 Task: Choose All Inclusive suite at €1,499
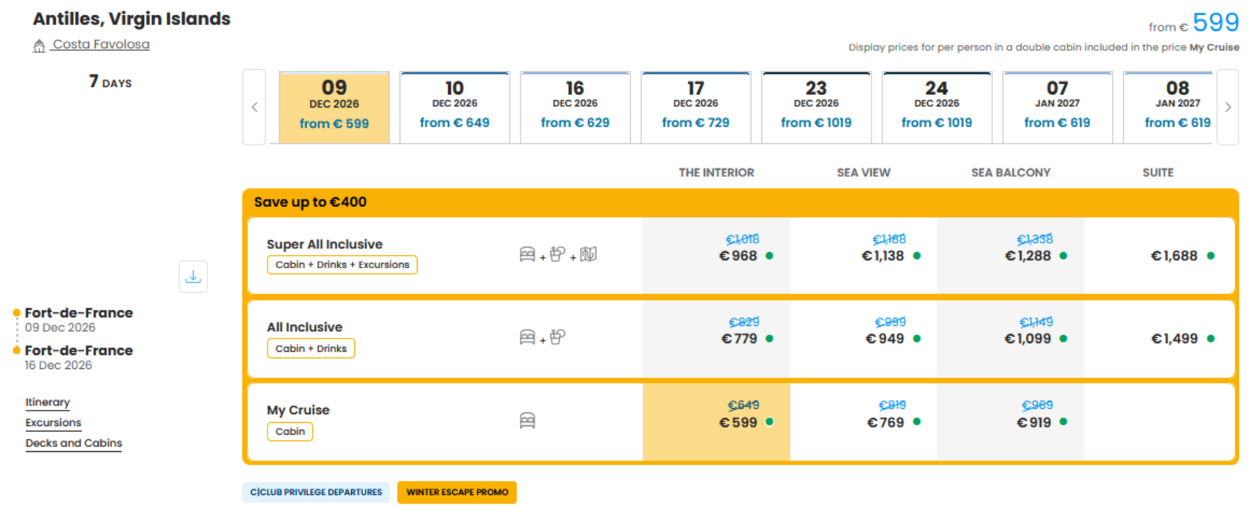pos(1159,338)
